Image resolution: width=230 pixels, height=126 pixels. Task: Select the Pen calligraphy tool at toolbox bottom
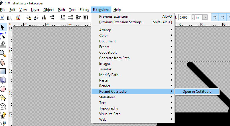pos(3,123)
